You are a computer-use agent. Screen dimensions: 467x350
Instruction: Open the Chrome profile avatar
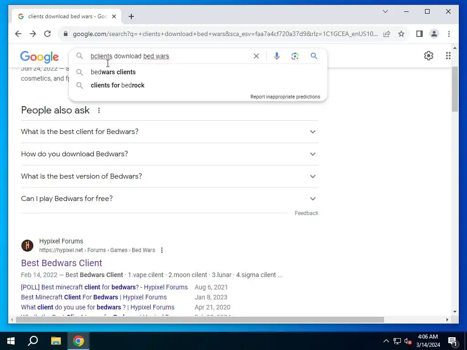[x=434, y=34]
